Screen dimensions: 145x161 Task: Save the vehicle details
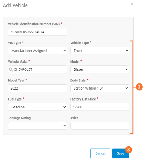120,153
